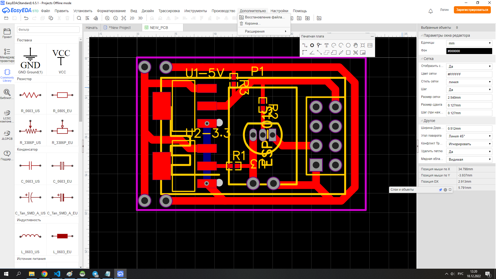
Task: Select the Track routing tool
Action: 305,45
